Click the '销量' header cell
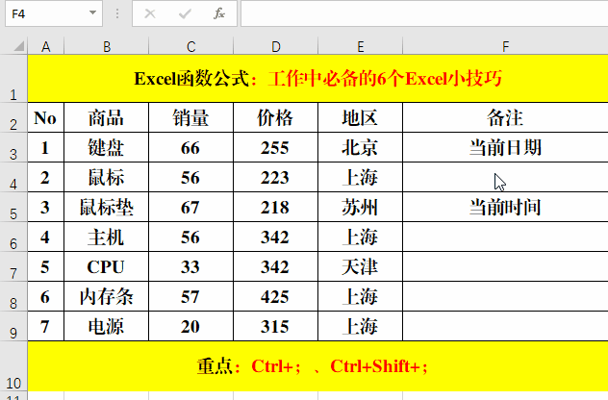608x400 pixels. pyautogui.click(x=190, y=117)
